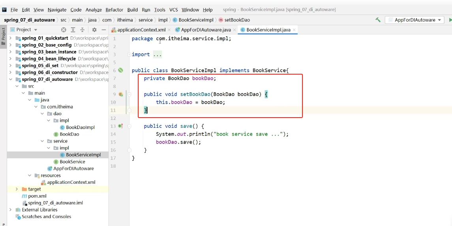Screen dimensions: 452x226
Task: Open the Run menu
Action: (146, 10)
